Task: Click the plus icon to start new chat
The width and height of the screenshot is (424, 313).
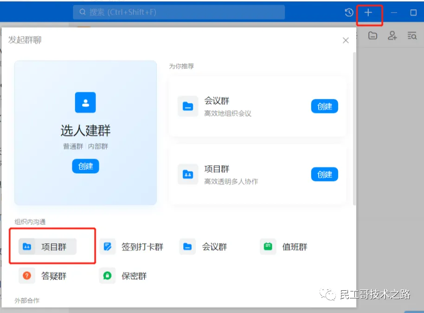Action: tap(368, 13)
